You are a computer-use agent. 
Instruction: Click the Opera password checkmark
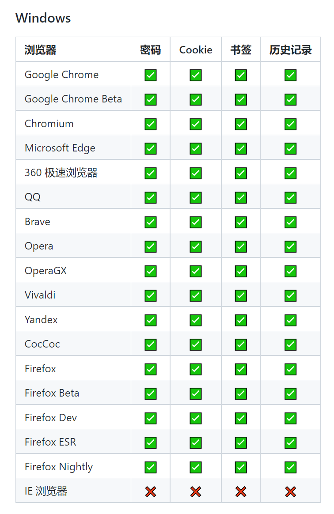point(151,246)
